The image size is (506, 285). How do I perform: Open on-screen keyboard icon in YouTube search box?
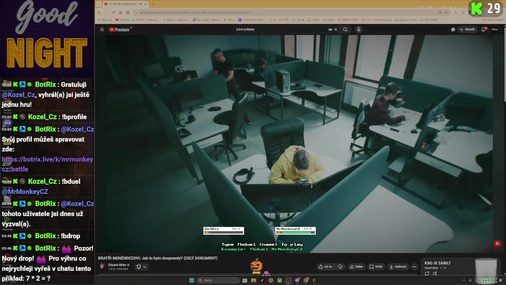[330, 29]
